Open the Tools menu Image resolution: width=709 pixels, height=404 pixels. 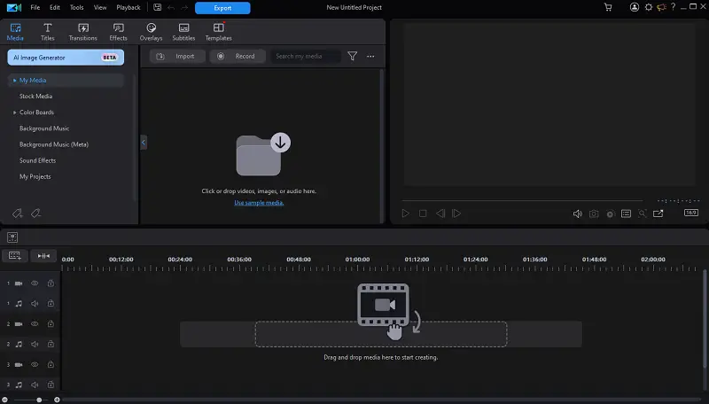[76, 8]
